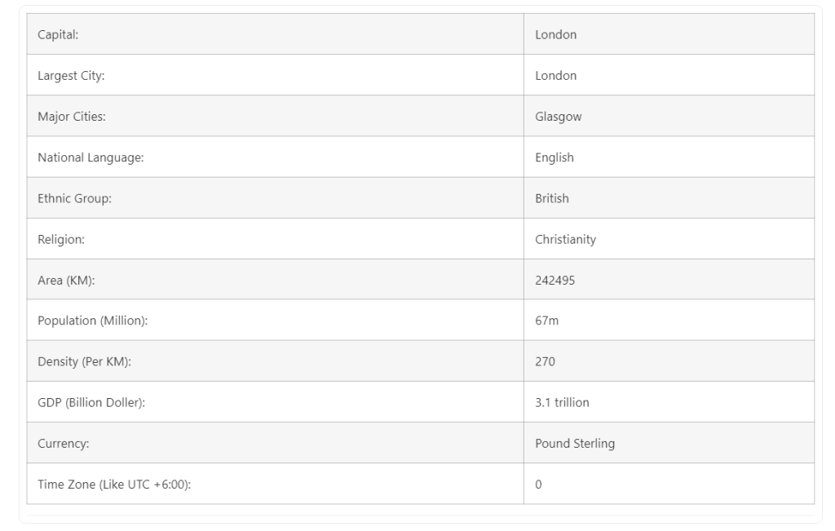835x531 pixels.
Task: Select the '3.1 trillion' GDP value
Action: click(x=562, y=403)
